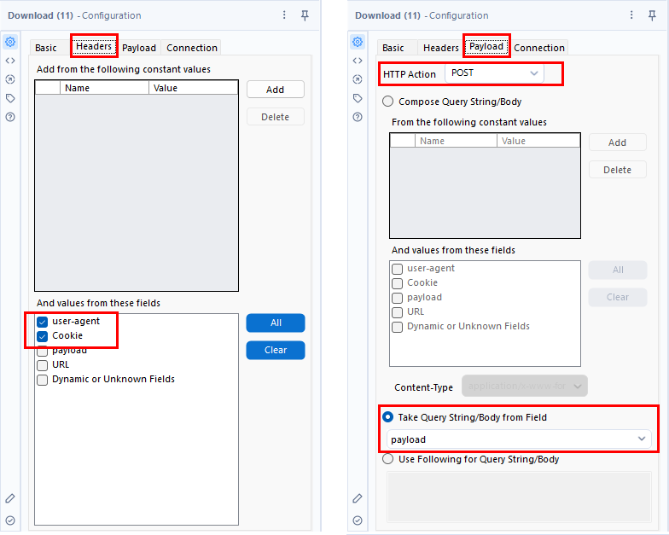Viewport: 669px width, 535px height.
Task: Switch to Connection tab in right panel
Action: [539, 48]
